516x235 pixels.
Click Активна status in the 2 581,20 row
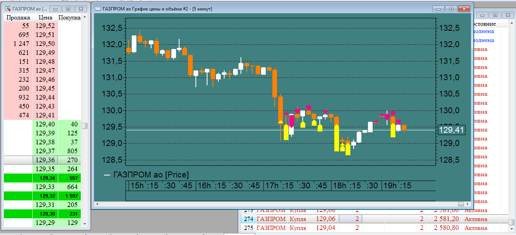476,219
